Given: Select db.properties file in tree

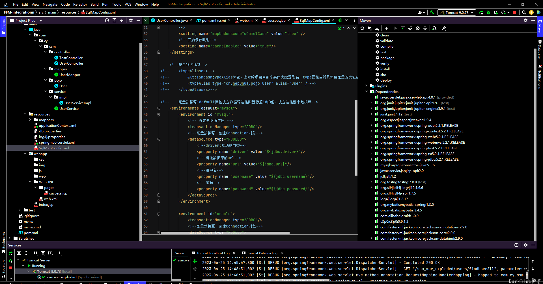Looking at the screenshot, I should click(48, 131).
